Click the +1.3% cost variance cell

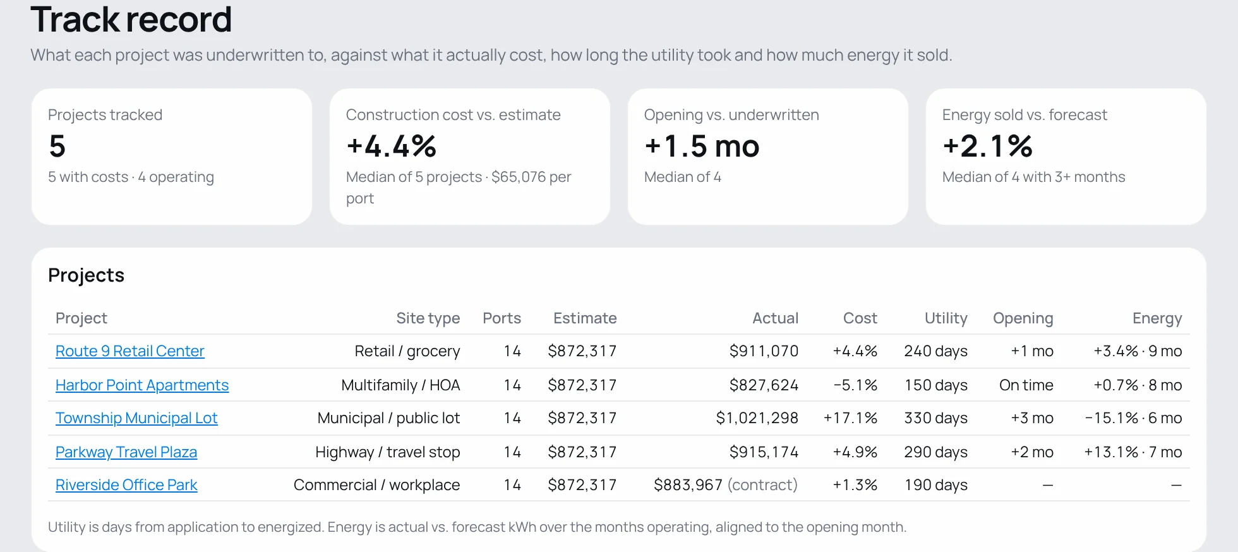(855, 485)
